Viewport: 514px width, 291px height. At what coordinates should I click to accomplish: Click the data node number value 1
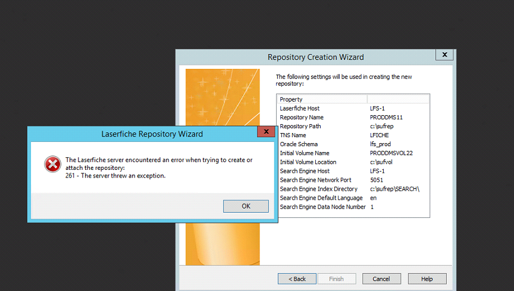(x=372, y=207)
